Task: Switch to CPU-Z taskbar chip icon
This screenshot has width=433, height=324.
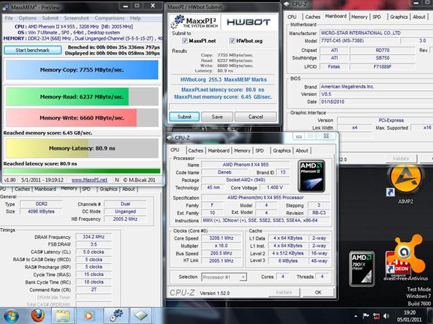Action: coord(141,316)
